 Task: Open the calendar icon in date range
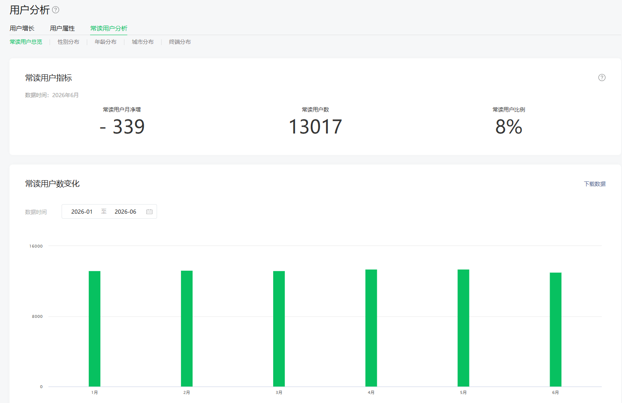(149, 212)
